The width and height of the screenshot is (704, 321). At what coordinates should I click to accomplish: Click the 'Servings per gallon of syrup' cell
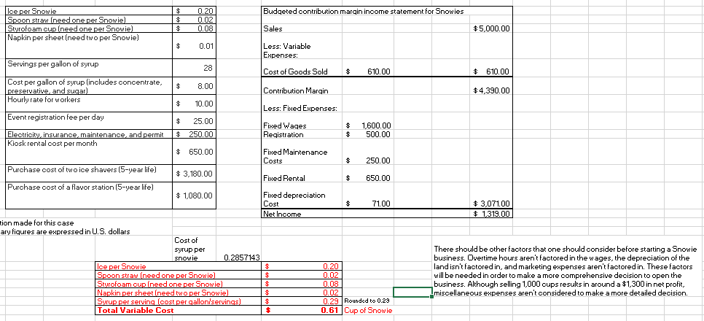point(89,67)
